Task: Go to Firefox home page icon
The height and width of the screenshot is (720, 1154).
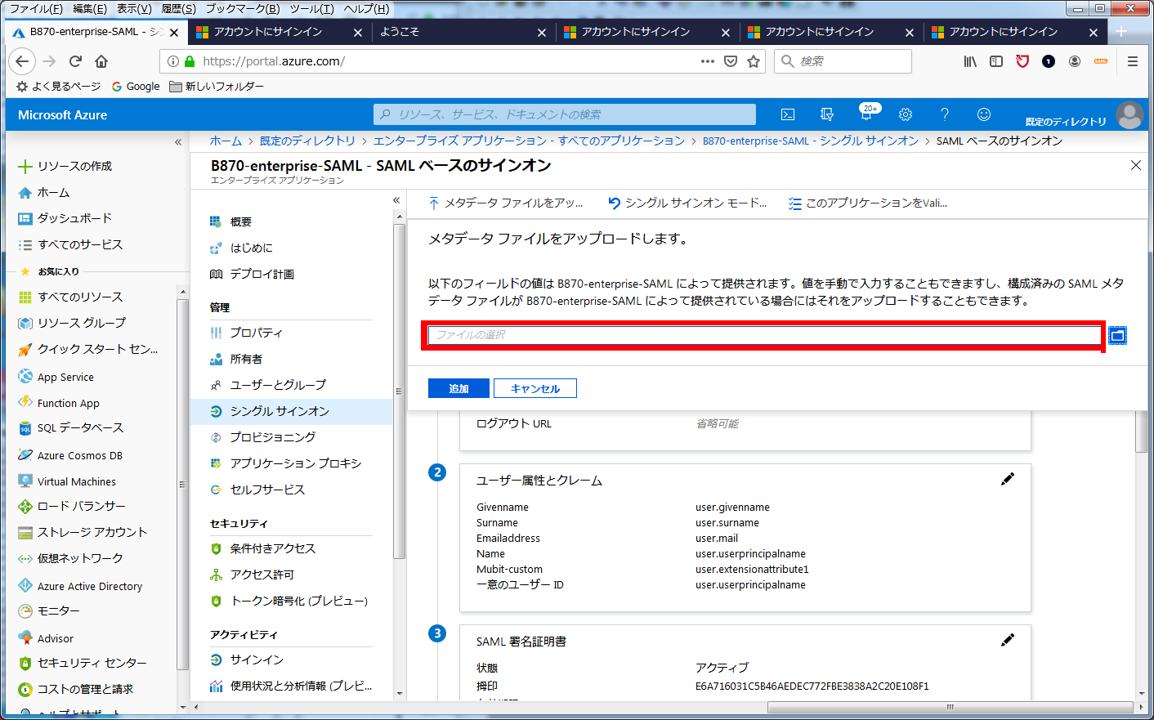Action: pos(101,61)
